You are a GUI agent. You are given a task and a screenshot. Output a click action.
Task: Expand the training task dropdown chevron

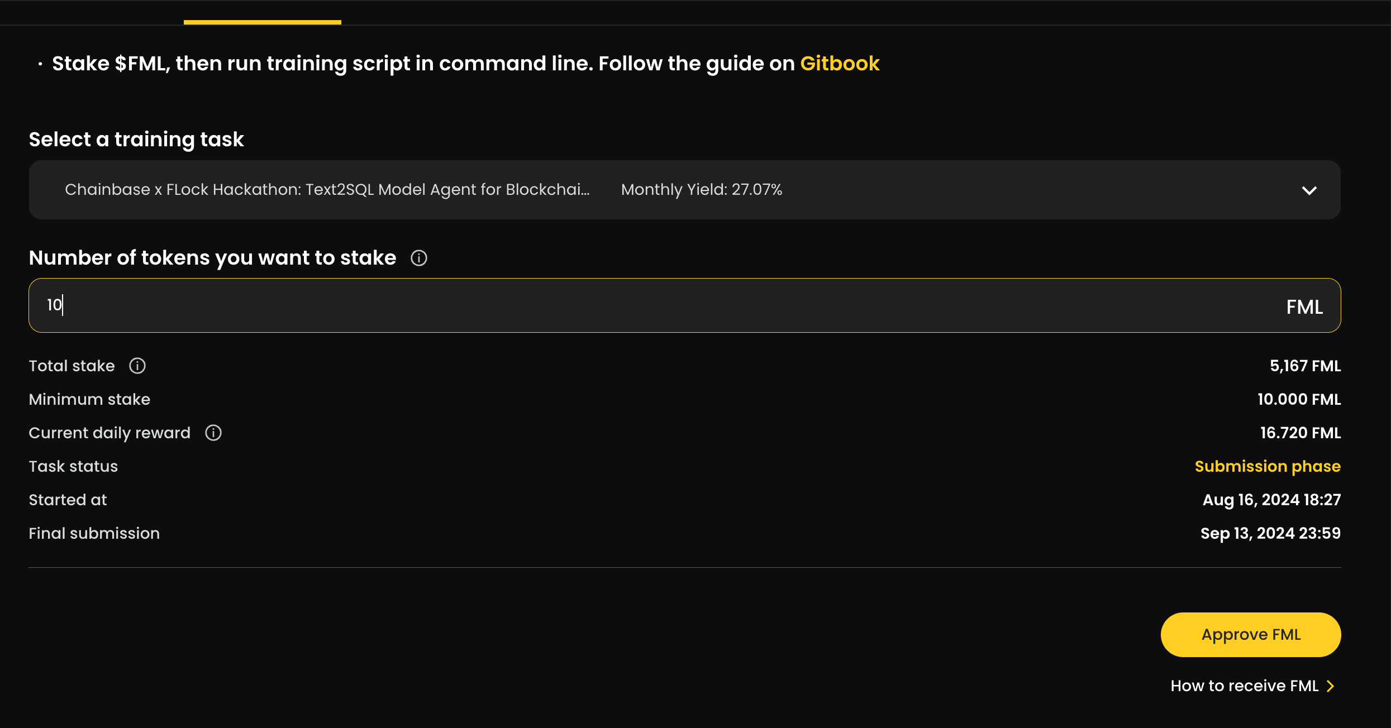point(1309,190)
